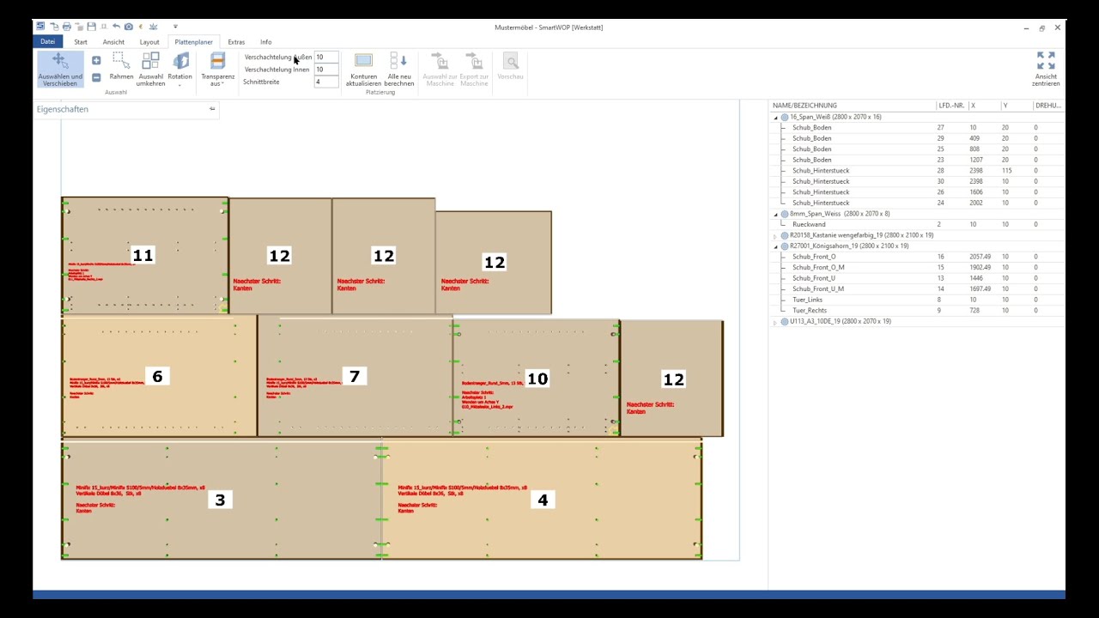Click the Vorschau magnifier icon
This screenshot has height=618, width=1099.
click(x=511, y=62)
